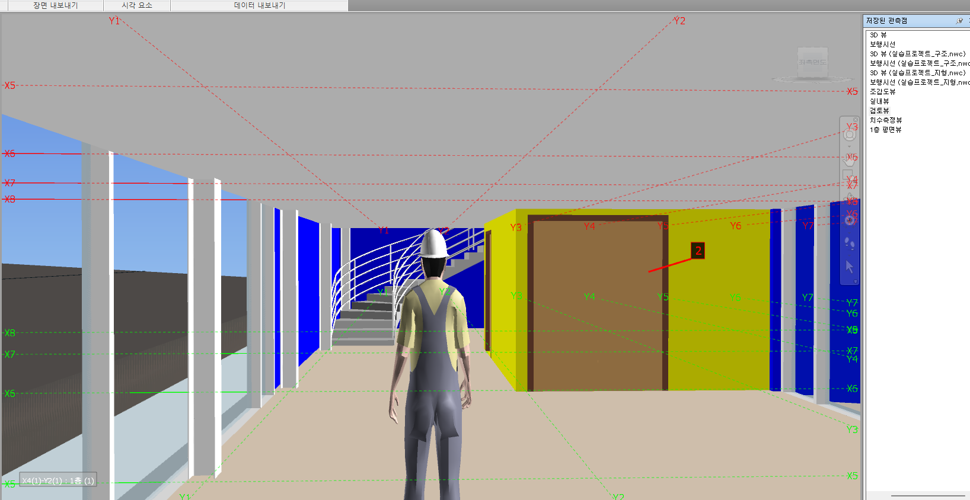Expand the 데이터 내보내기 ribbon panel
Screen dimensions: 970x500
tap(259, 5)
